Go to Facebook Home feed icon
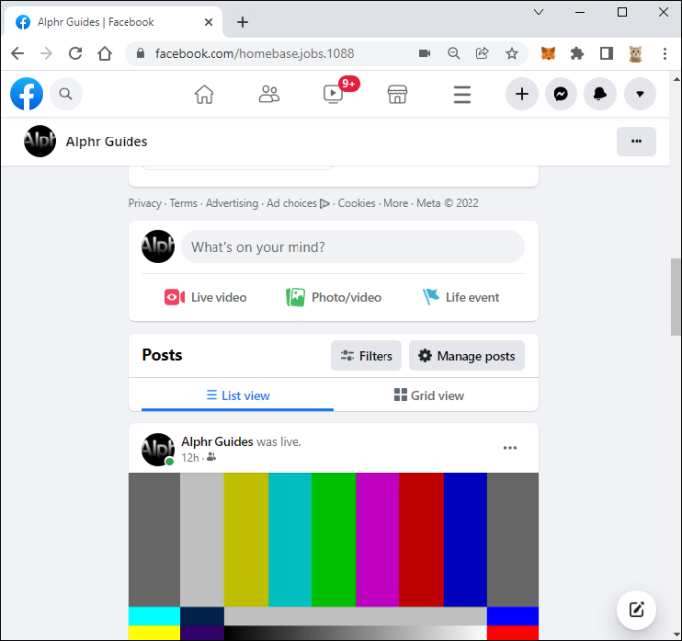The image size is (682, 641). click(204, 94)
